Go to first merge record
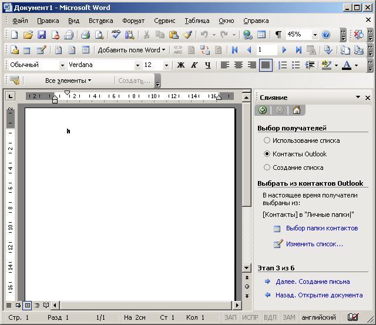Screen dimensions: 376x325 click(x=235, y=50)
